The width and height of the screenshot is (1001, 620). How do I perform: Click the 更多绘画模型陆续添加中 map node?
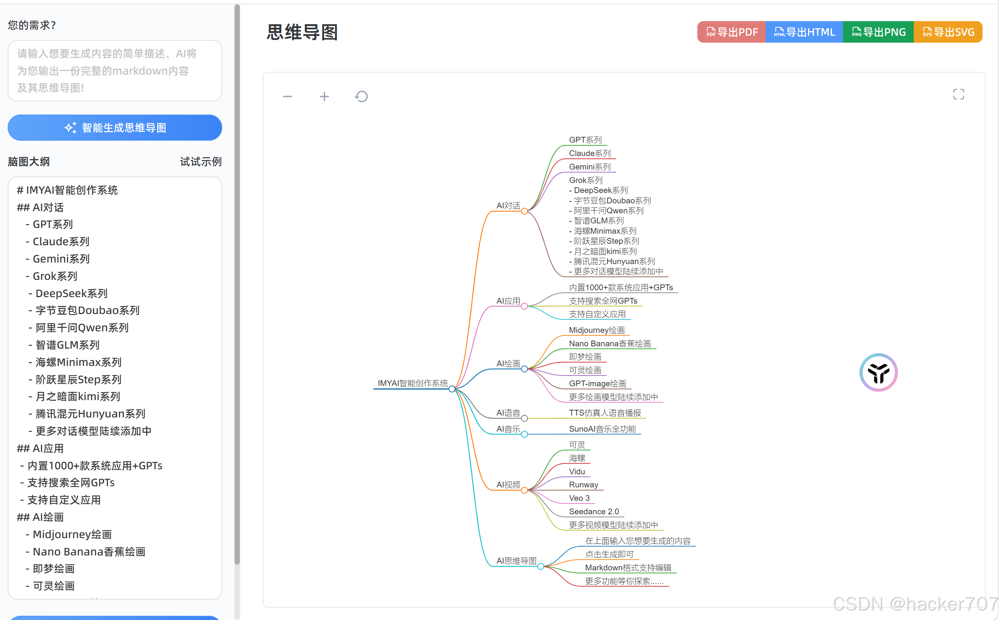click(614, 397)
